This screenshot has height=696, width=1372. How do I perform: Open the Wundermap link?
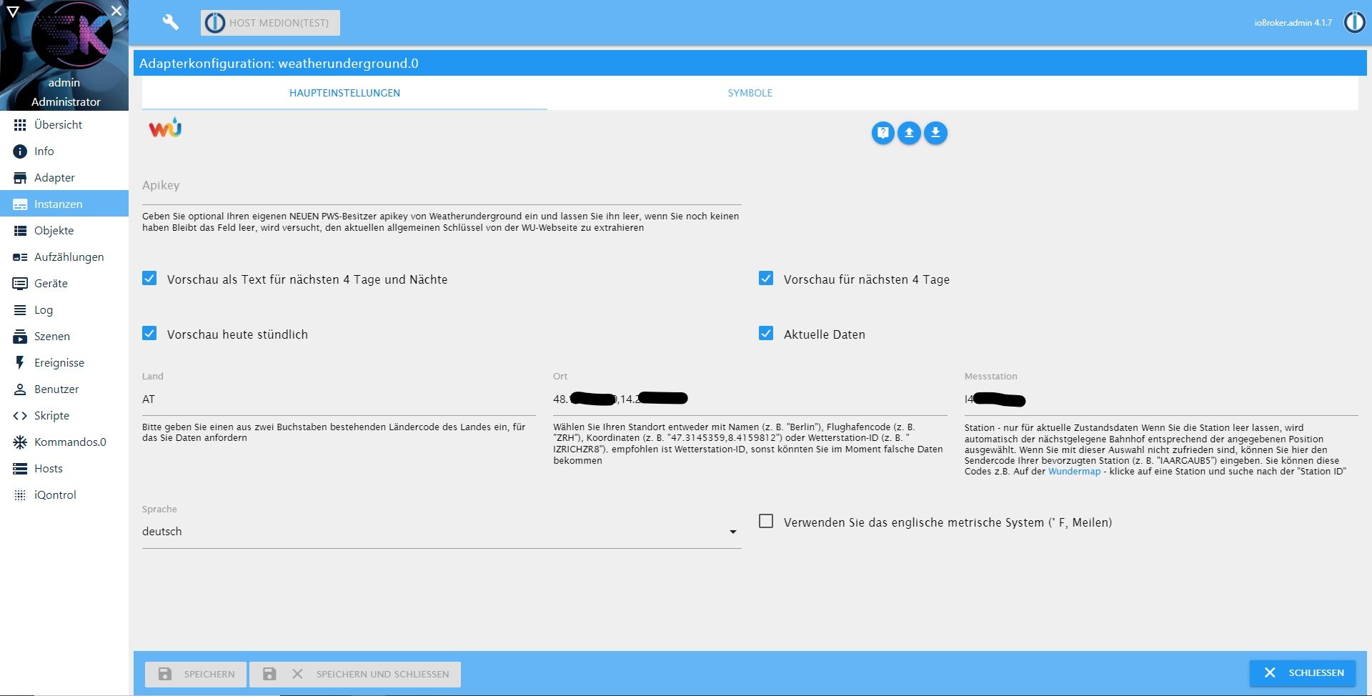[1073, 472]
